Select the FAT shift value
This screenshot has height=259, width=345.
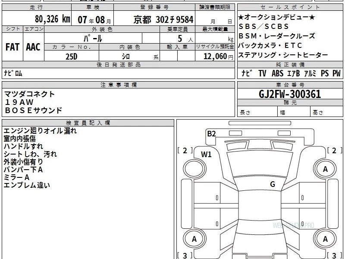coord(13,47)
